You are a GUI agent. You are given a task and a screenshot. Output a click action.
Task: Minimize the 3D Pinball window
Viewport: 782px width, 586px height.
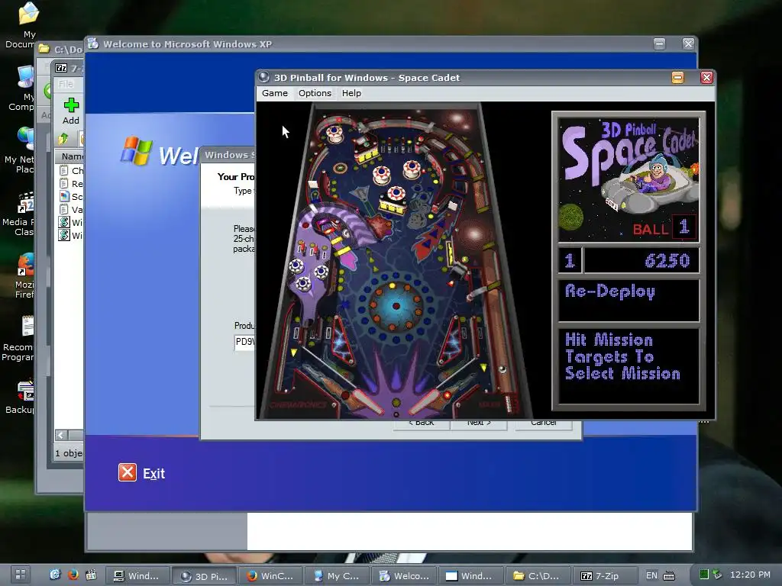coord(677,77)
